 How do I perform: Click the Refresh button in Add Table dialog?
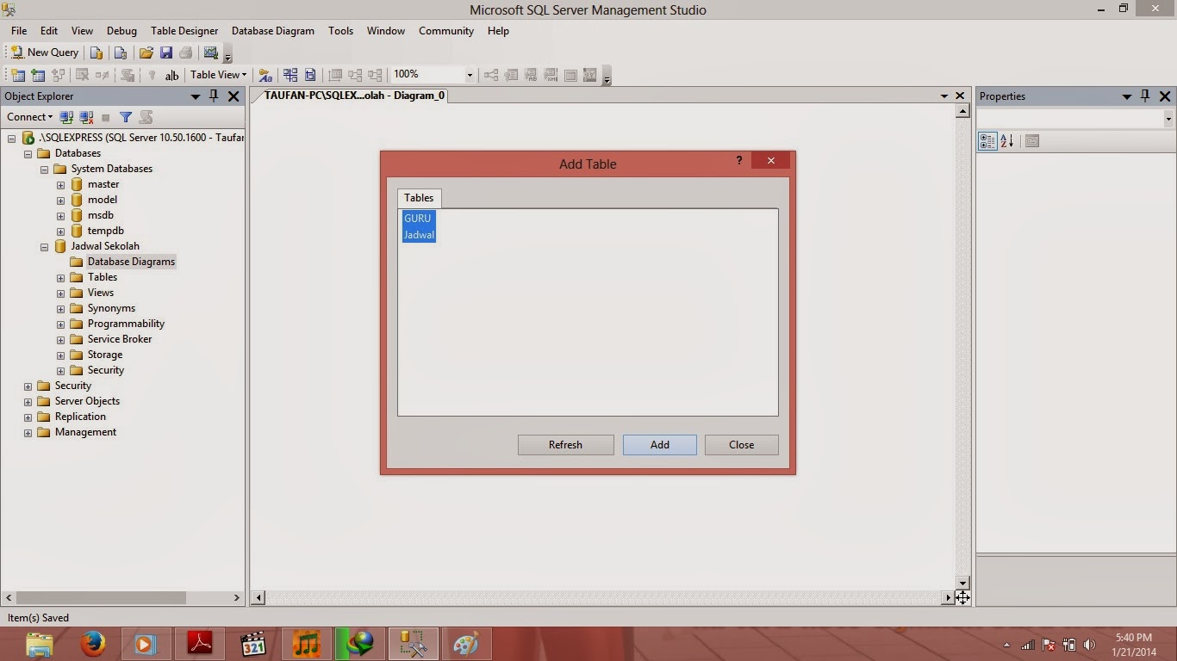tap(565, 445)
